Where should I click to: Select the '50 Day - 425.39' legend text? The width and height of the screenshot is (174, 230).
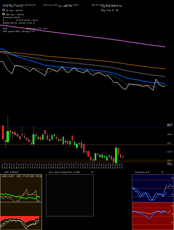14,10
